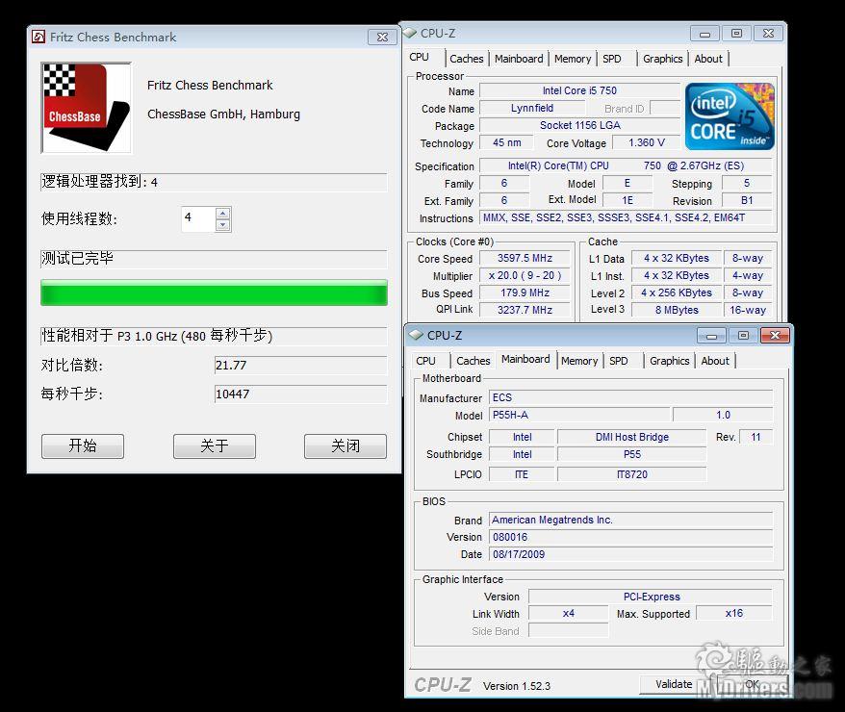This screenshot has height=712, width=845.
Task: Close the lower CPU-Z window with red X
Action: coord(775,336)
